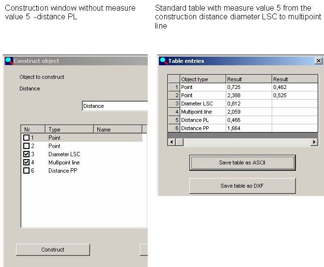324x267 pixels.
Task: Select the highlighted Point row 1 in list
Action: [82, 138]
